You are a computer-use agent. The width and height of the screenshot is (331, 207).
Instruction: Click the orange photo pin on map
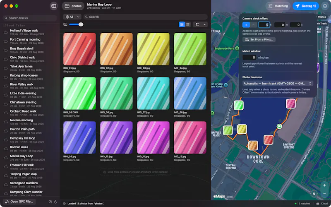(x=253, y=146)
